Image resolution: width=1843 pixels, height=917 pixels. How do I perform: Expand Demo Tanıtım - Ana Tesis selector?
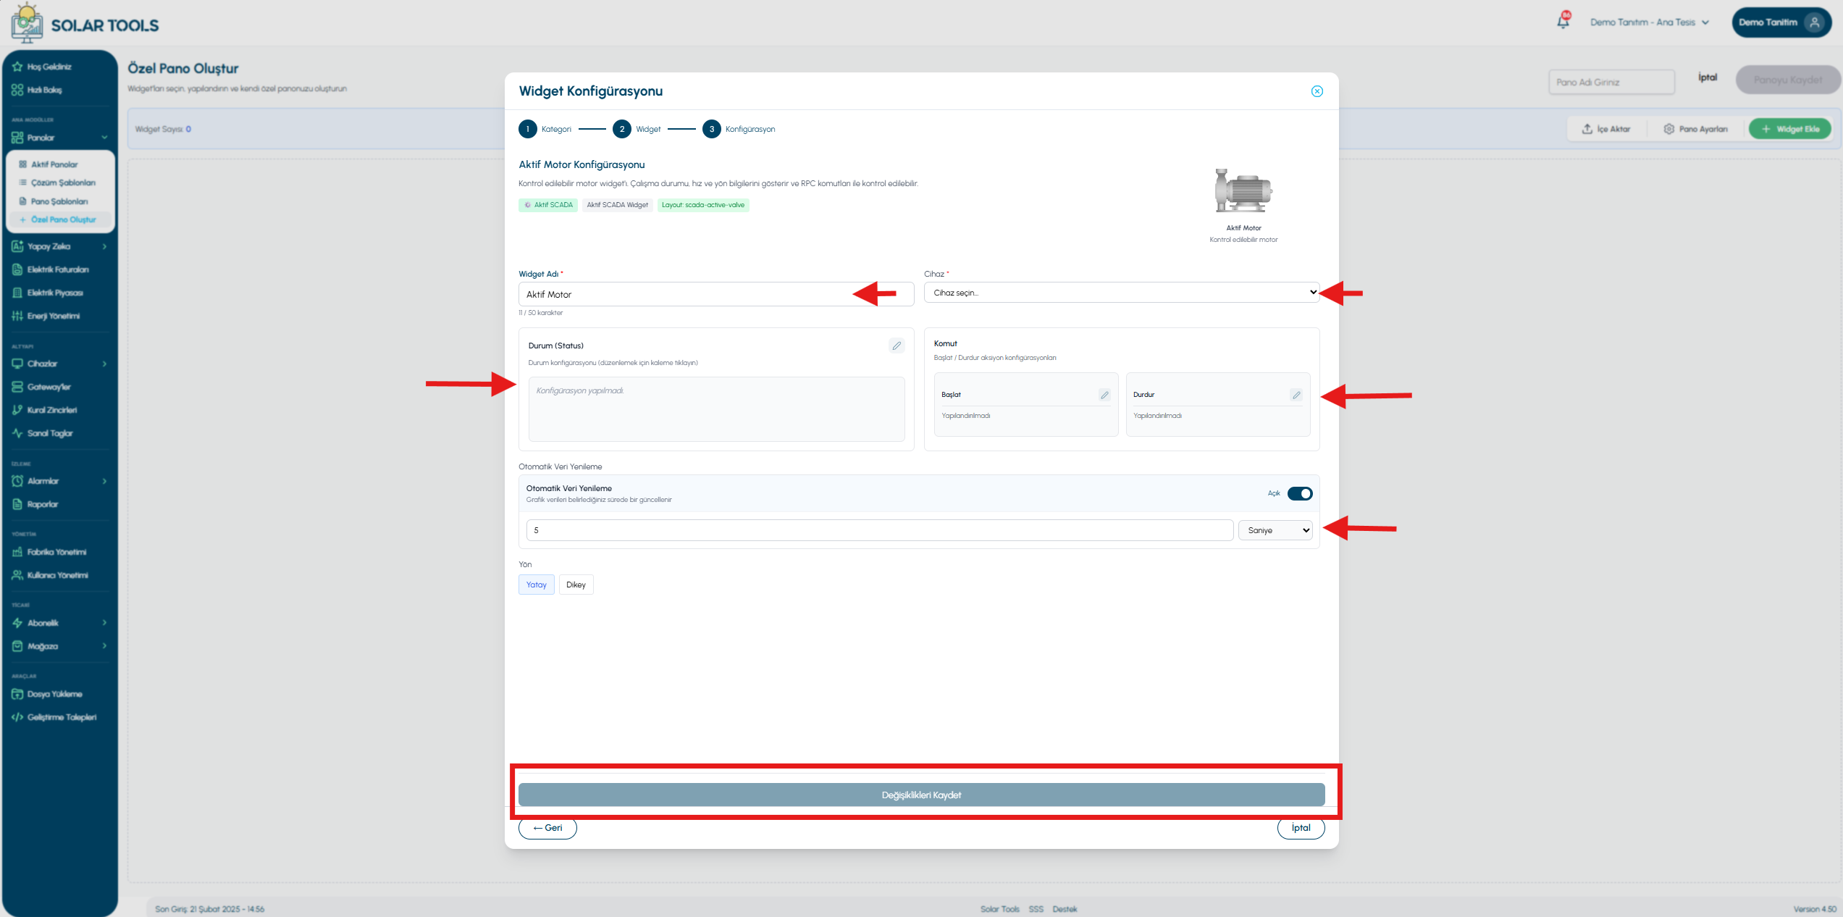click(x=1649, y=22)
